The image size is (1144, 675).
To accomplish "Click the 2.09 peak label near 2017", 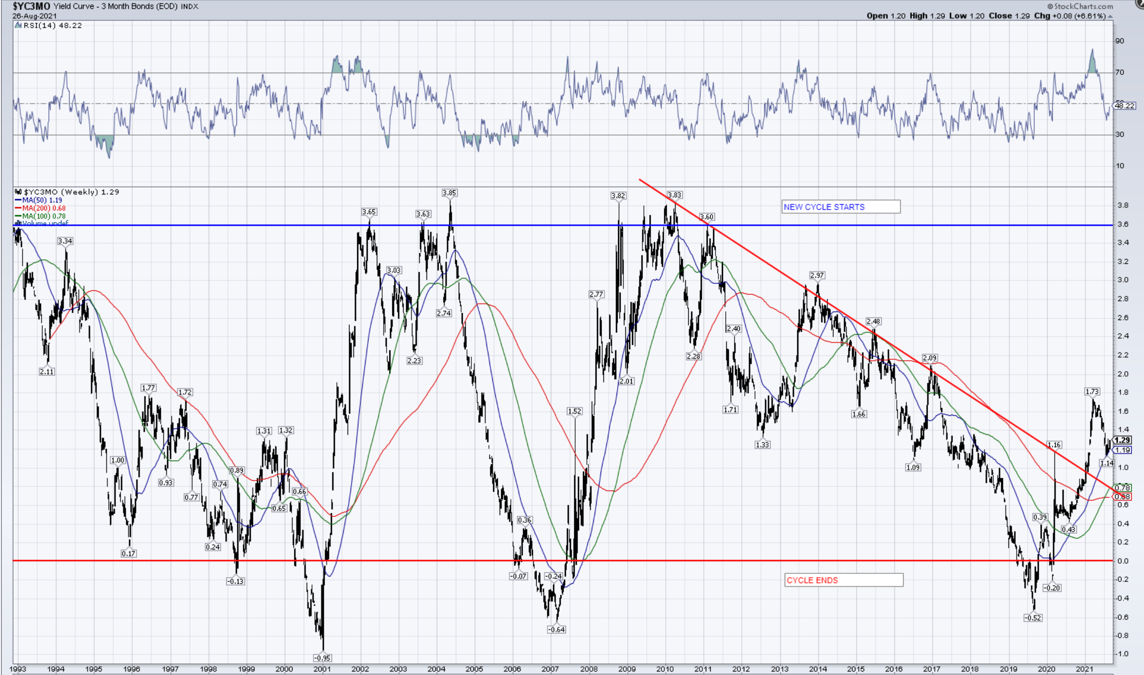I will [x=930, y=358].
